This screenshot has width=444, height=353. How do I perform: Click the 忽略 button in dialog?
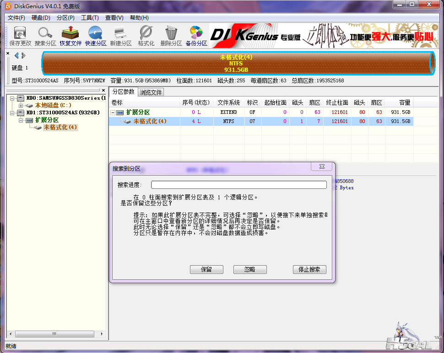[x=250, y=269]
